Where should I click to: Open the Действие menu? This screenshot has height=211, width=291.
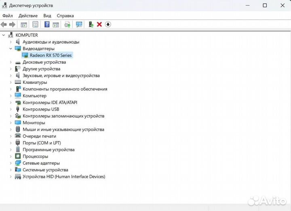(x=28, y=16)
